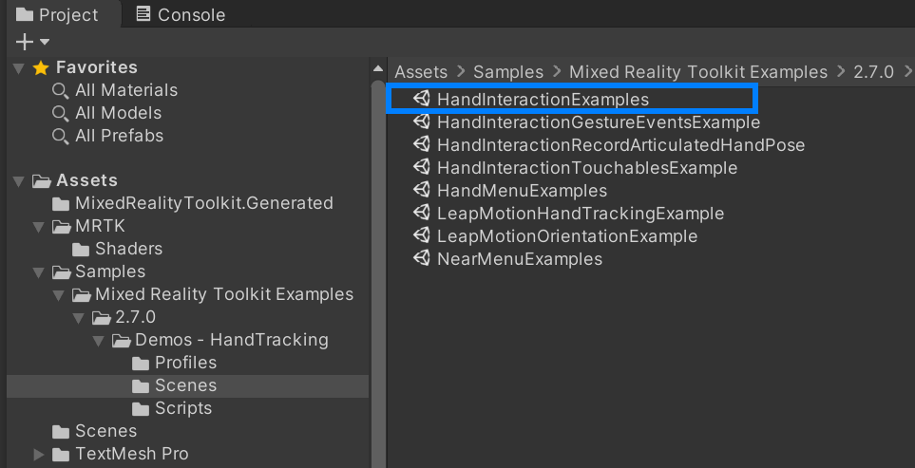Open the create asset plus dropdown
This screenshot has width=915, height=468.
[x=32, y=42]
